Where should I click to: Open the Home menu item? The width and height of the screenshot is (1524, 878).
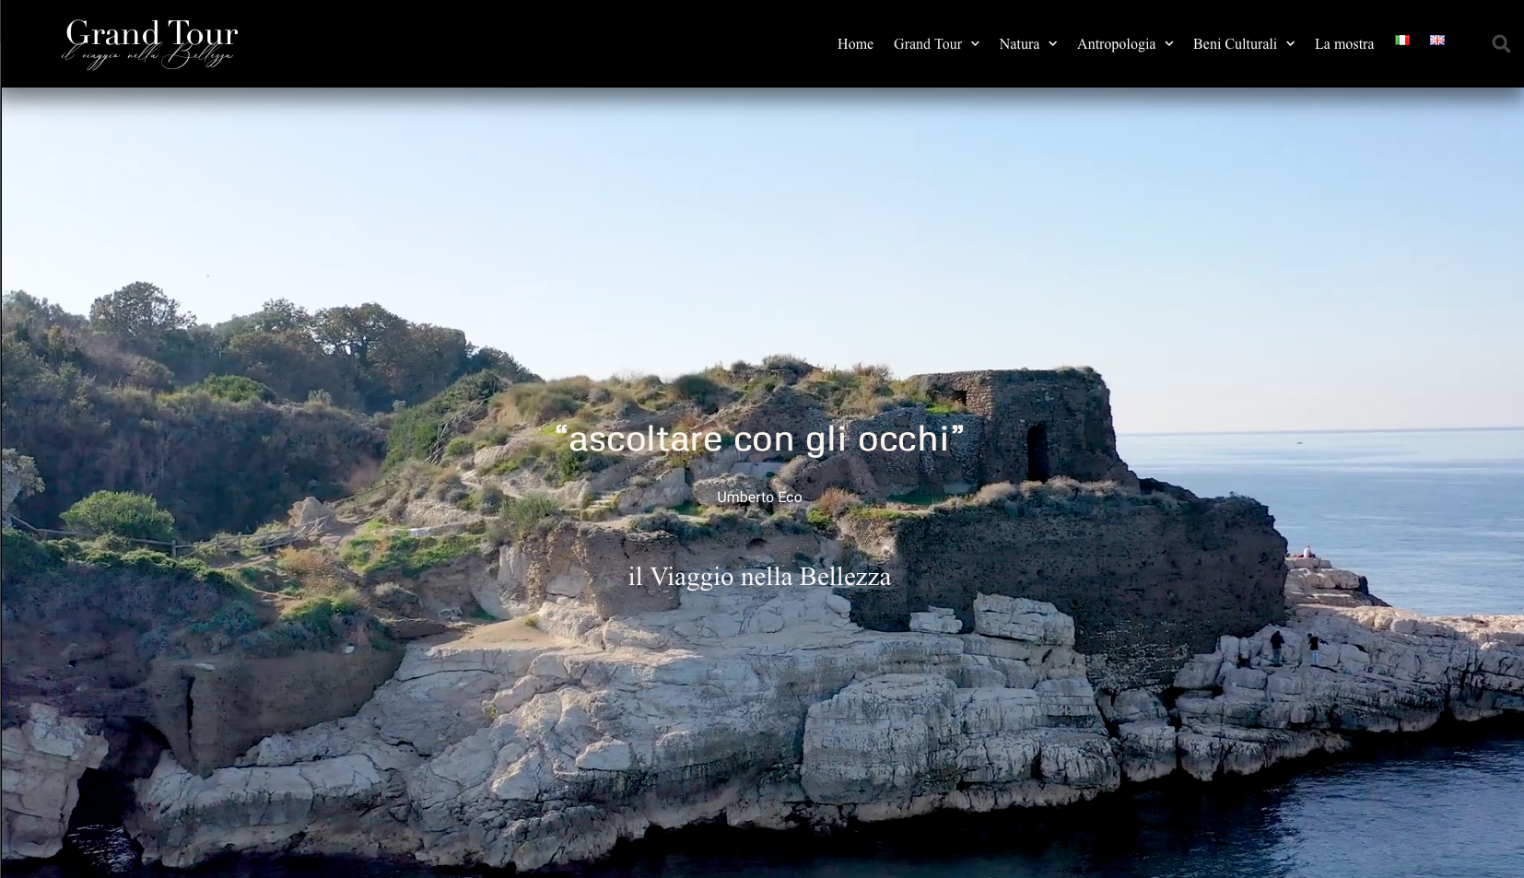855,43
